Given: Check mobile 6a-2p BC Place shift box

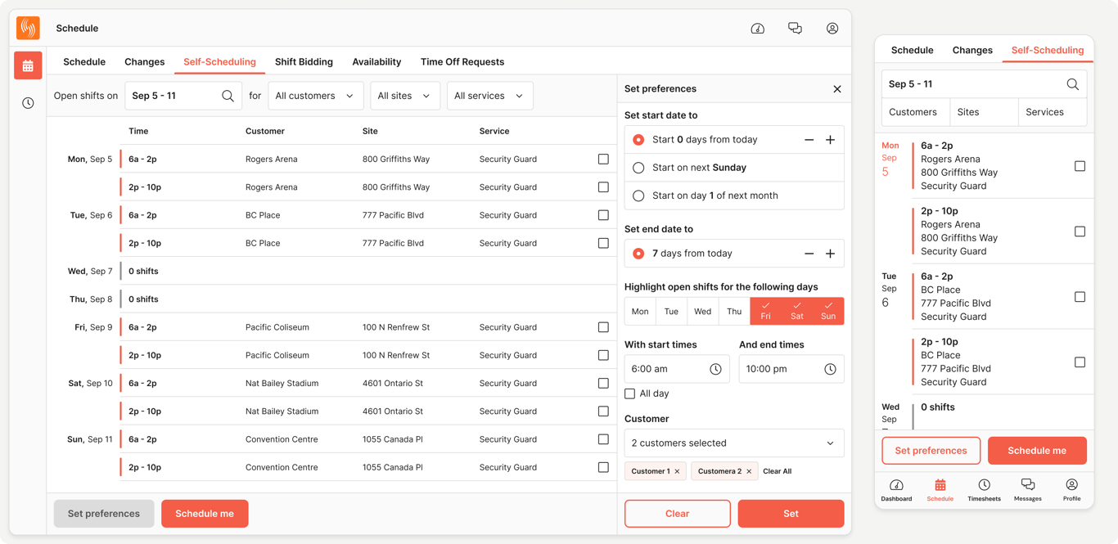Looking at the screenshot, I should pos(1080,297).
